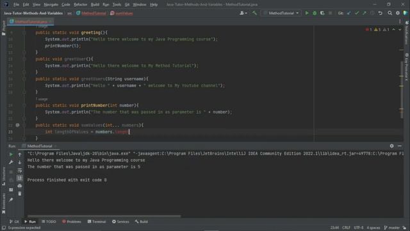Image resolution: width=410 pixels, height=231 pixels.
Task: Open the master Git branch widget
Action: pyautogui.click(x=391, y=228)
